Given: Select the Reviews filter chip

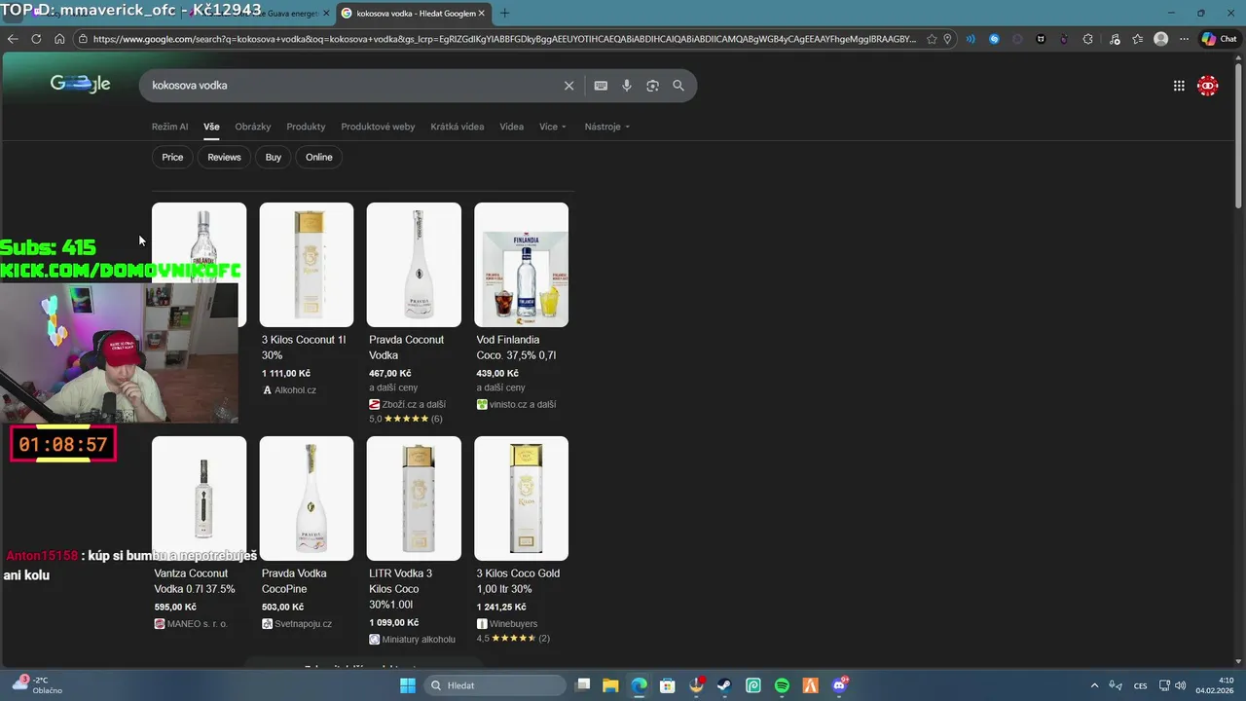Looking at the screenshot, I should 224,157.
